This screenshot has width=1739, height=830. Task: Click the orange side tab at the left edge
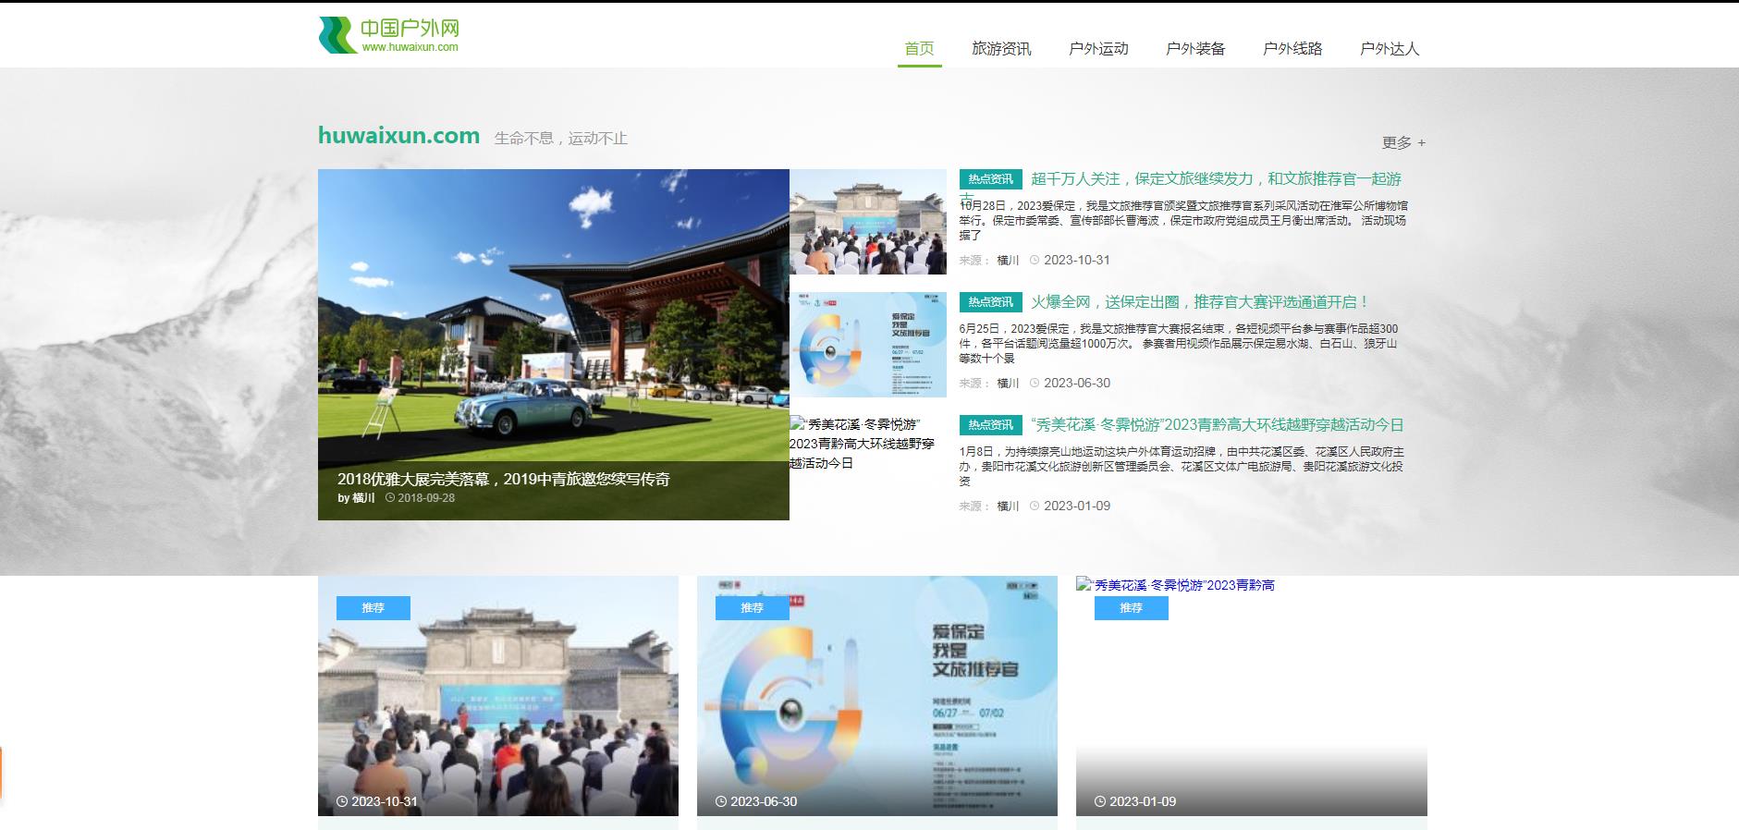[x=1, y=773]
